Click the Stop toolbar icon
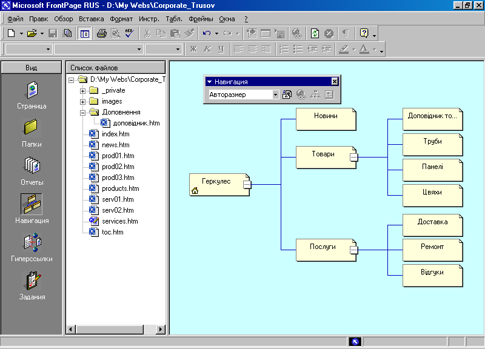 click(329, 33)
